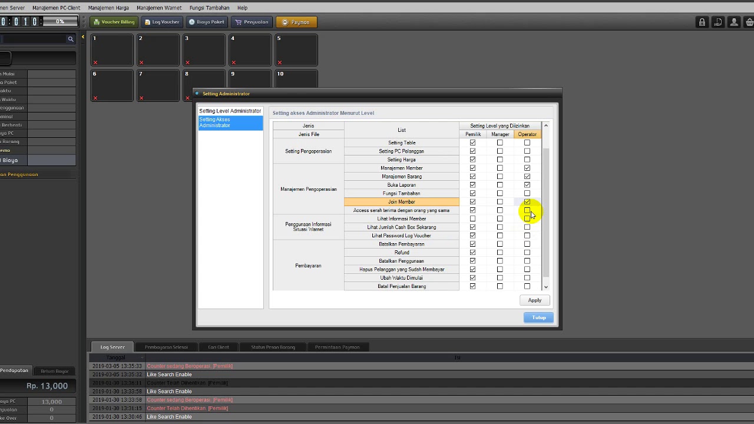
Task: Open the Log Voucher toolbar item
Action: (x=161, y=22)
